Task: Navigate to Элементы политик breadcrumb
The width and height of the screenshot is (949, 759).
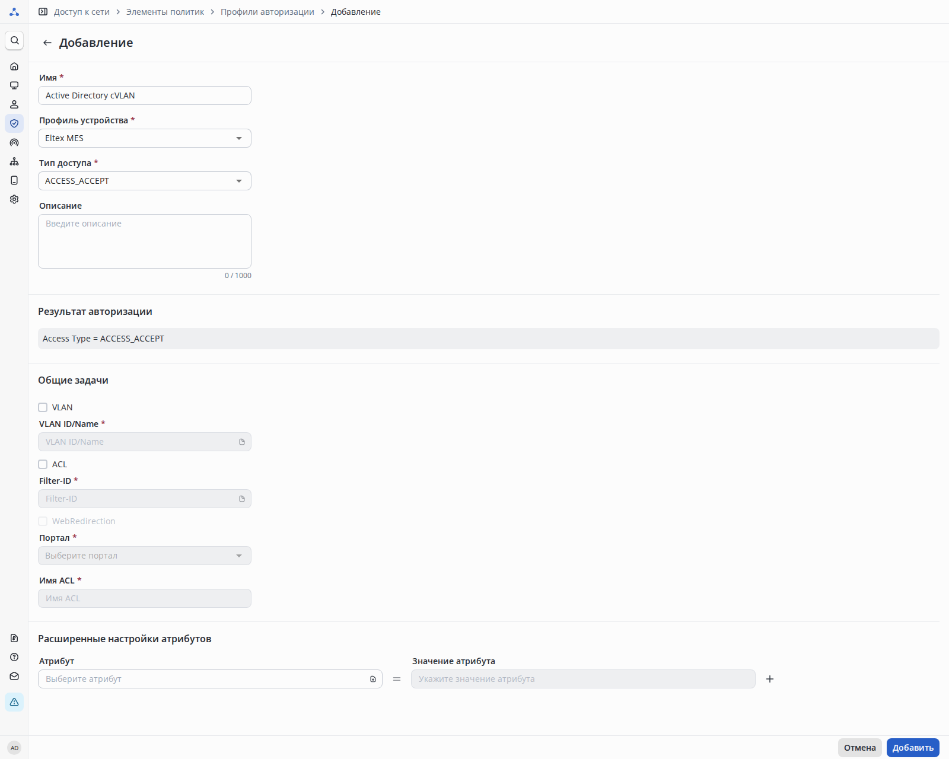Action: tap(165, 12)
